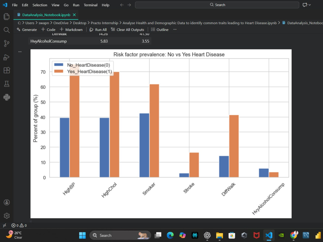Click the blue No_HeartDisease(0) legend swatch

[x=58, y=65]
